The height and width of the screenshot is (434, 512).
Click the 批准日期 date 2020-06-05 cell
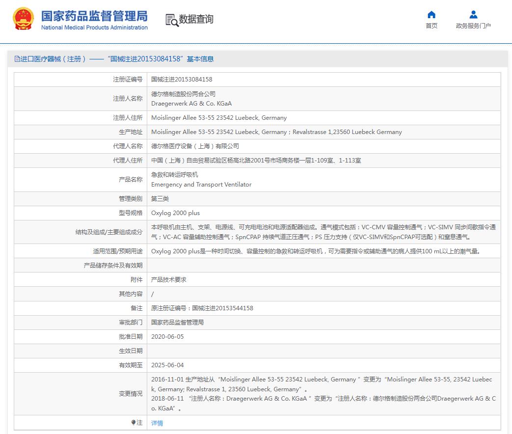(170, 336)
